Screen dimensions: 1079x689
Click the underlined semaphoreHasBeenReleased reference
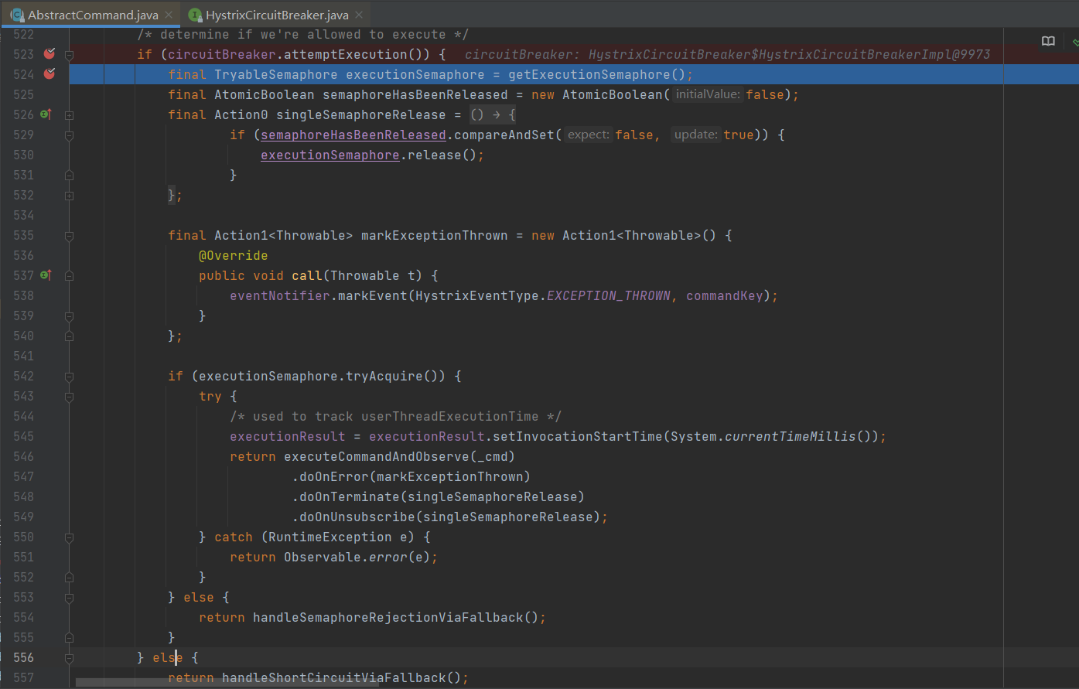coord(353,135)
